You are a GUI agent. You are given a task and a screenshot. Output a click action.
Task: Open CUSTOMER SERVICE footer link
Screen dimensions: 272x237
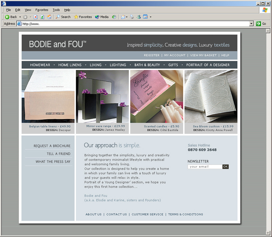(148, 214)
